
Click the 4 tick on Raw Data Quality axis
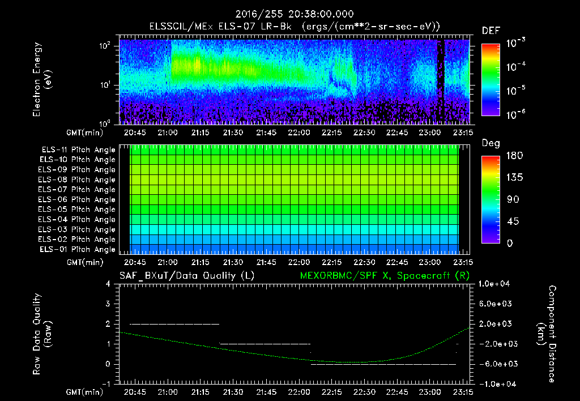tap(108, 284)
